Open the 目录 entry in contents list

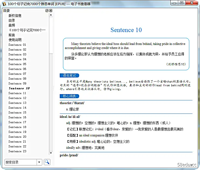click(x=12, y=20)
